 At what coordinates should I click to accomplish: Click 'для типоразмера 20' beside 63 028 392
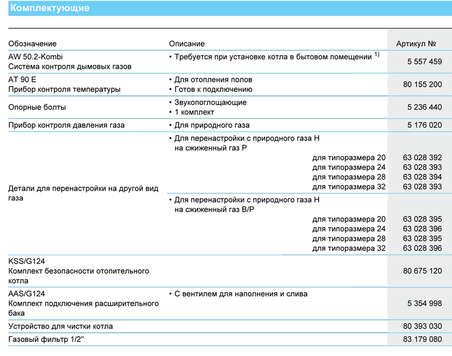[349, 158]
